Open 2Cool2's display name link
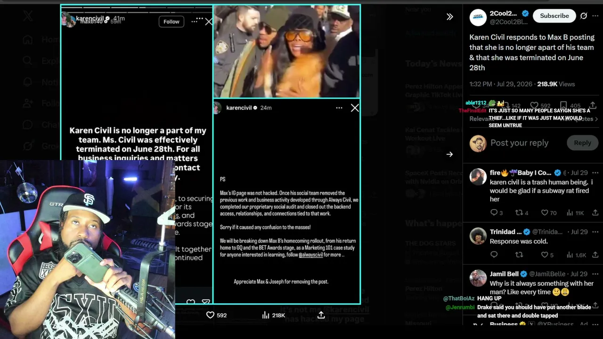The height and width of the screenshot is (339, 603). [x=503, y=13]
